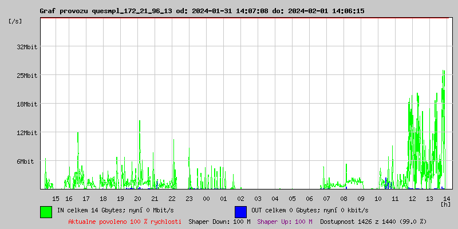Select the graph title text at top
This screenshot has height=229, width=458.
[202, 11]
